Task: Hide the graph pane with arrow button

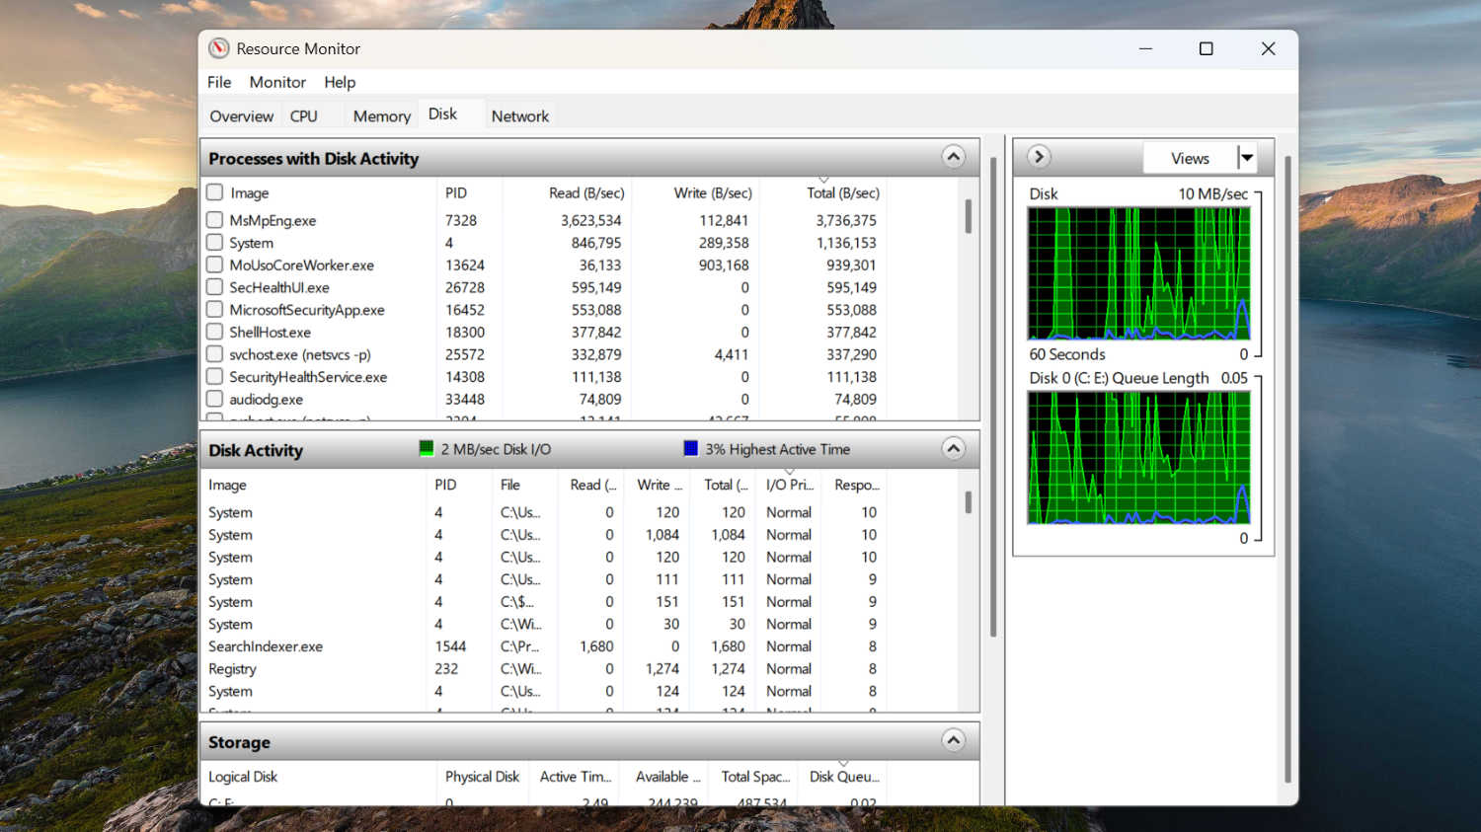Action: click(x=1039, y=157)
